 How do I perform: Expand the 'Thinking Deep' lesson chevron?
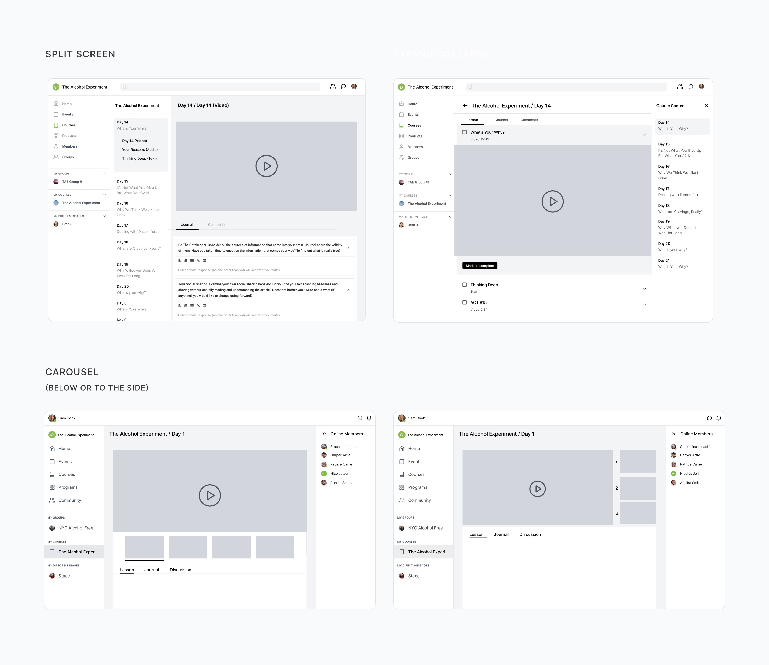click(644, 289)
